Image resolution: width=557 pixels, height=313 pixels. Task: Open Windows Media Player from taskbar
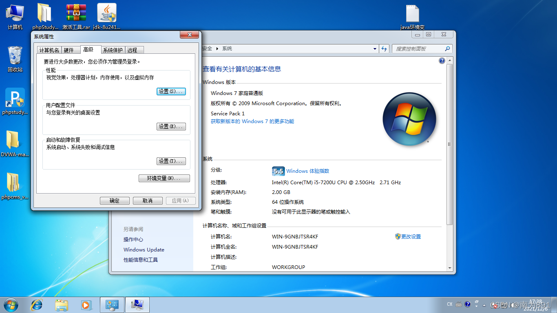pyautogui.click(x=86, y=305)
